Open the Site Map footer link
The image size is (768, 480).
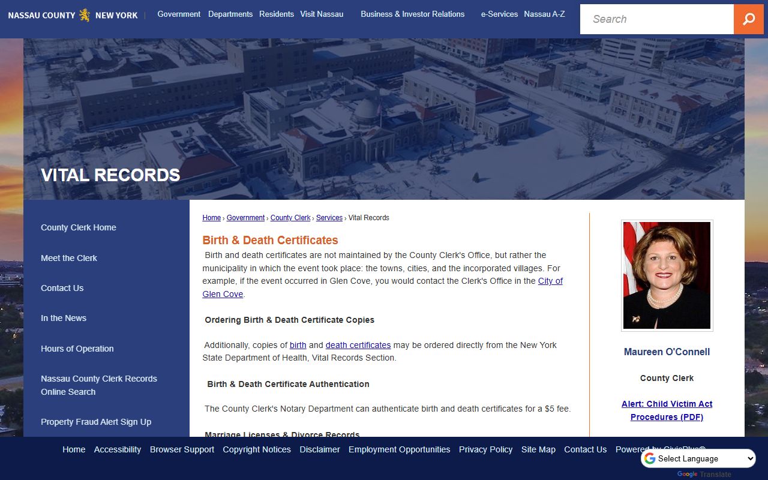click(x=538, y=449)
